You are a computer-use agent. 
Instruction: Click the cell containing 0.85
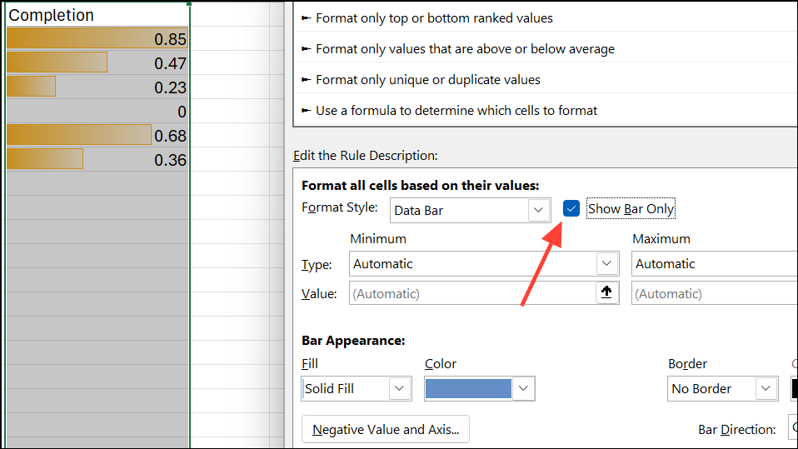[x=97, y=39]
